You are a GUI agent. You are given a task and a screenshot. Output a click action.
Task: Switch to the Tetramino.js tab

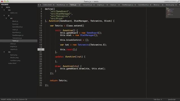pyautogui.click(x=87, y=5)
